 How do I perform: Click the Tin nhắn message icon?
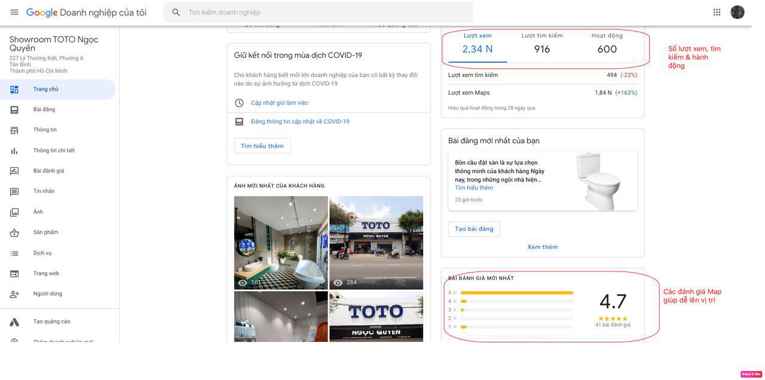(x=14, y=191)
